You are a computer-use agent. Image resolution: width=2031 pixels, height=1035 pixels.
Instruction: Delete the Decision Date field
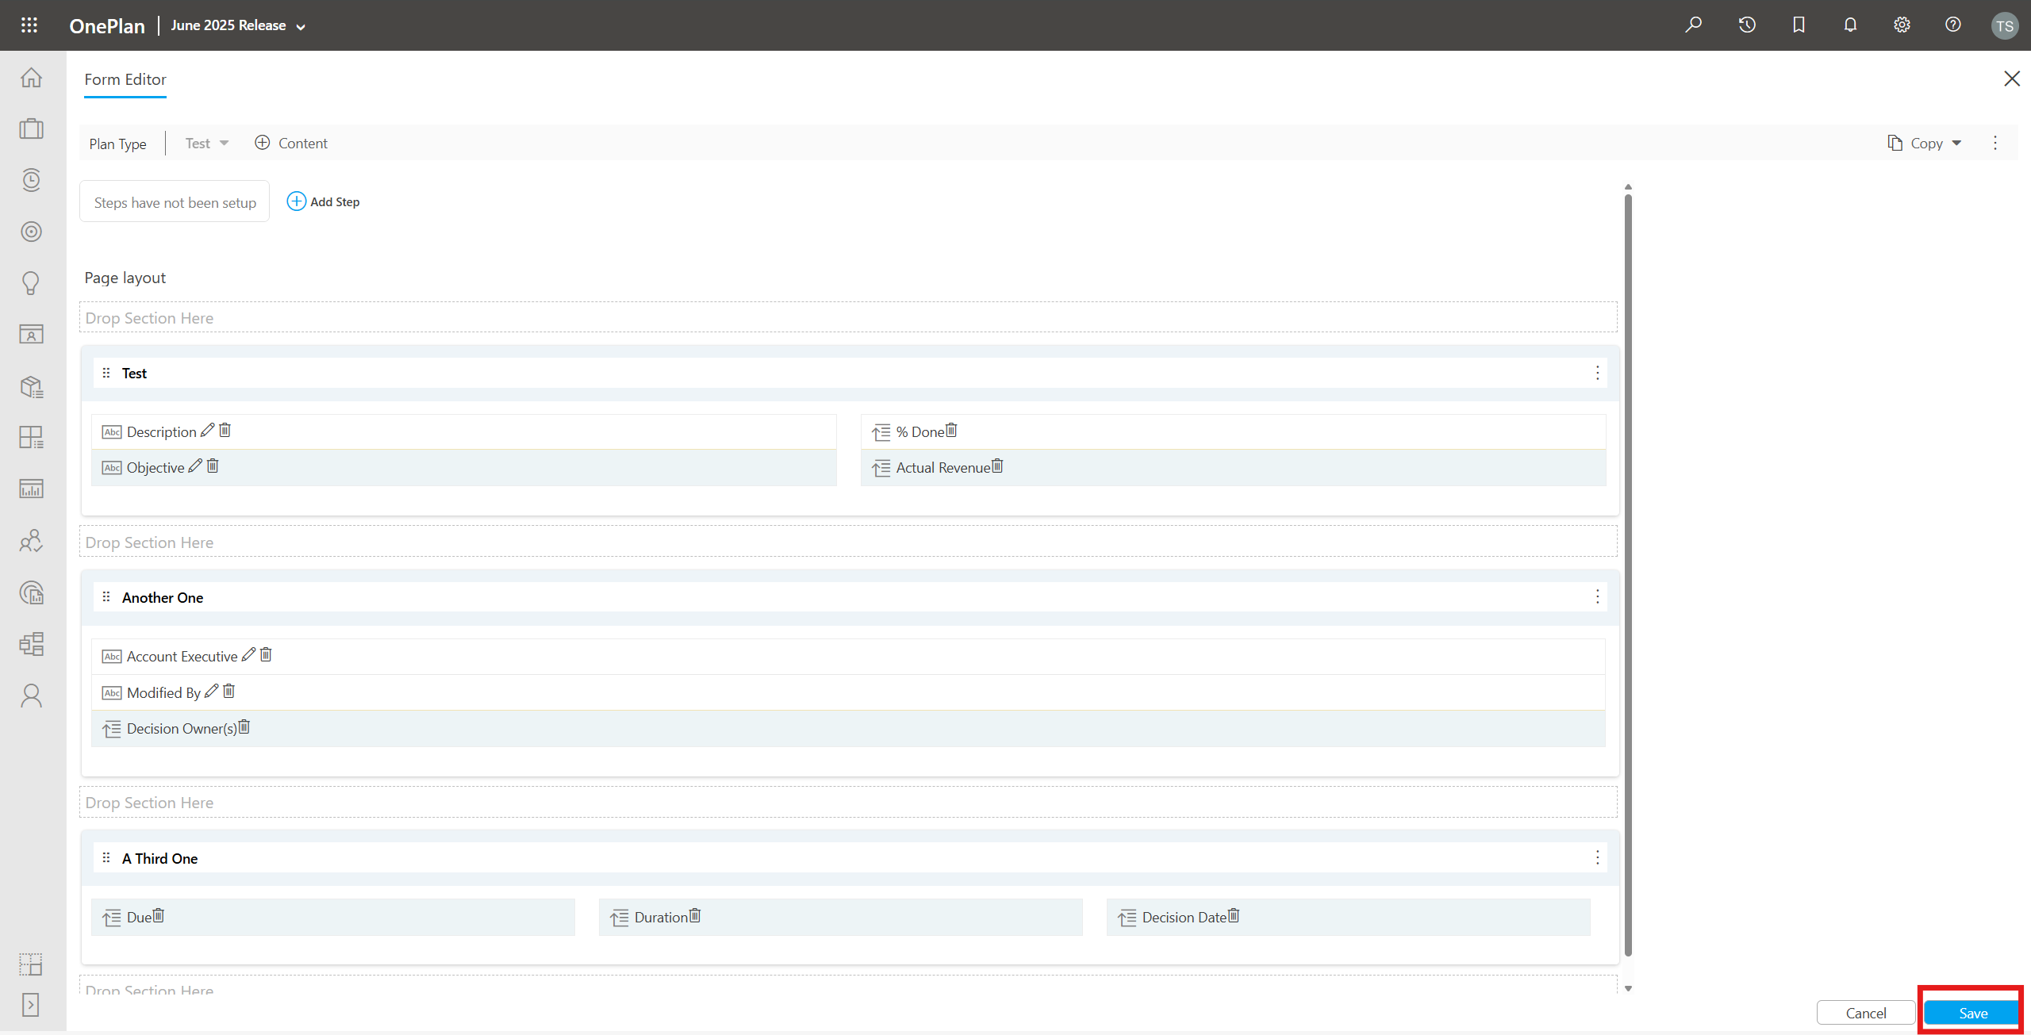[x=1234, y=915]
